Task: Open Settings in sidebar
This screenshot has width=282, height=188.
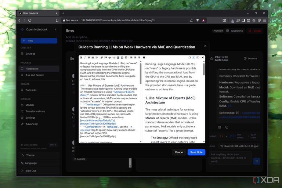Action: (39, 117)
